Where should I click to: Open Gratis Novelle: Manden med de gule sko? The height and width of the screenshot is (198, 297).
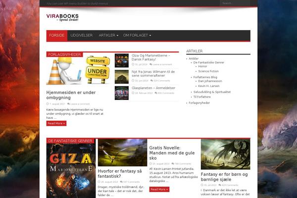[x=172, y=153]
